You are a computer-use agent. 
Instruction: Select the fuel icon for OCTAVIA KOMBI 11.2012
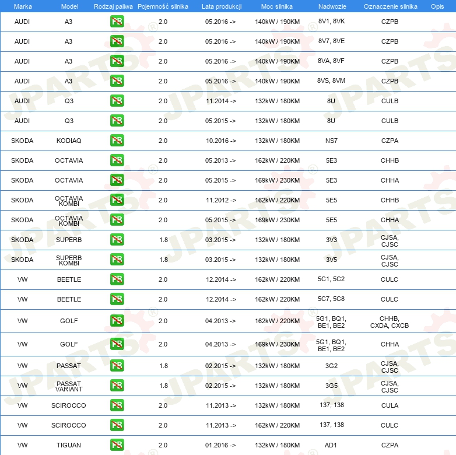pyautogui.click(x=117, y=200)
